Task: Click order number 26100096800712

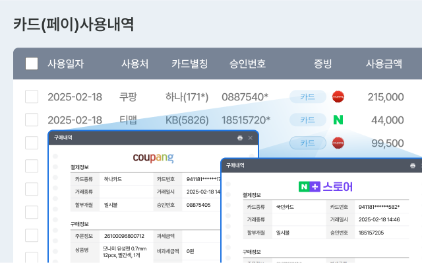Action: click(x=124, y=236)
